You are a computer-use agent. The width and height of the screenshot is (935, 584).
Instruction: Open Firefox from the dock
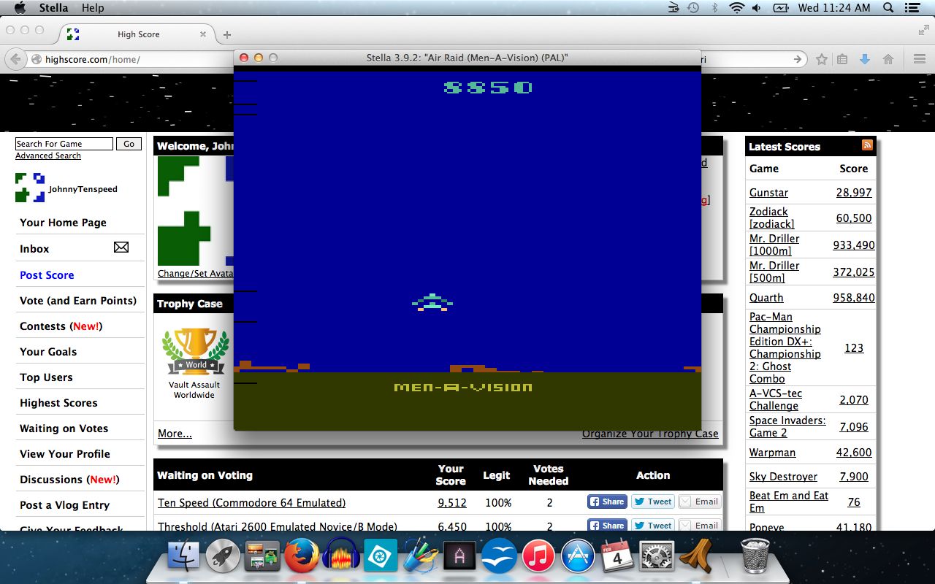pos(302,558)
